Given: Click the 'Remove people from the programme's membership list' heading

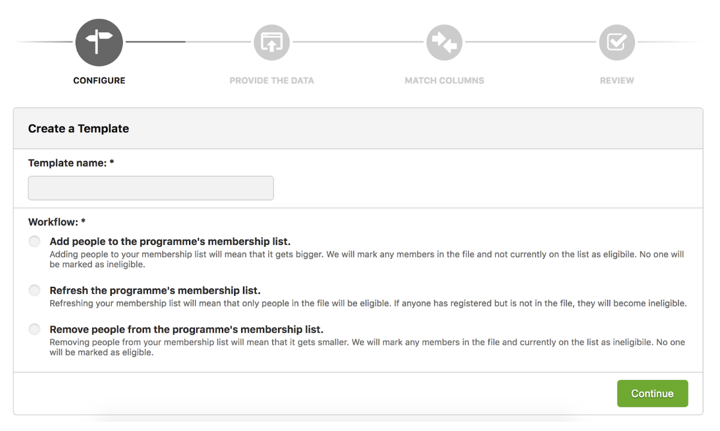Looking at the screenshot, I should [x=187, y=329].
